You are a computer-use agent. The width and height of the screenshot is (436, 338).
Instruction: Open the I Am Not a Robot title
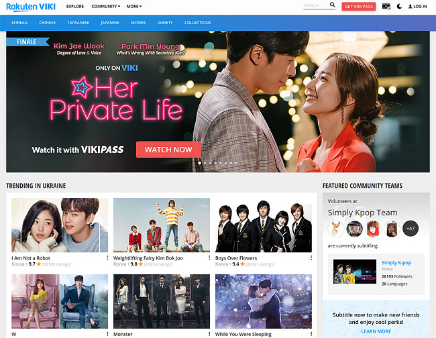coord(31,258)
